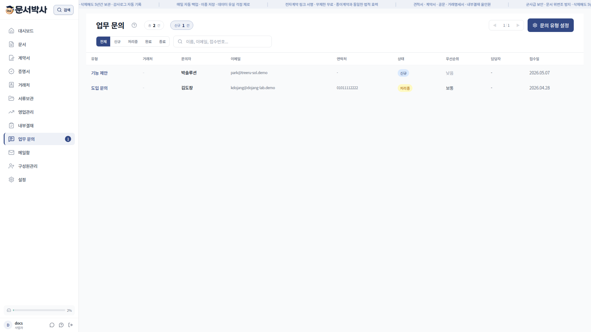Click the logout icon beside docs profile
This screenshot has height=332, width=591.
click(x=70, y=325)
